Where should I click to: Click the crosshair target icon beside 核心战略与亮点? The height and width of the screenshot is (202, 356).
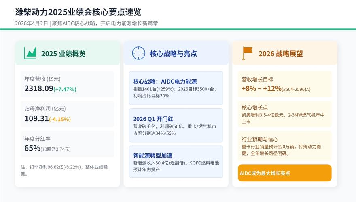(x=138, y=53)
